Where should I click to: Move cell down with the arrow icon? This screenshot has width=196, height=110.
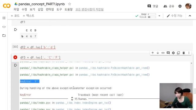coord(158,53)
